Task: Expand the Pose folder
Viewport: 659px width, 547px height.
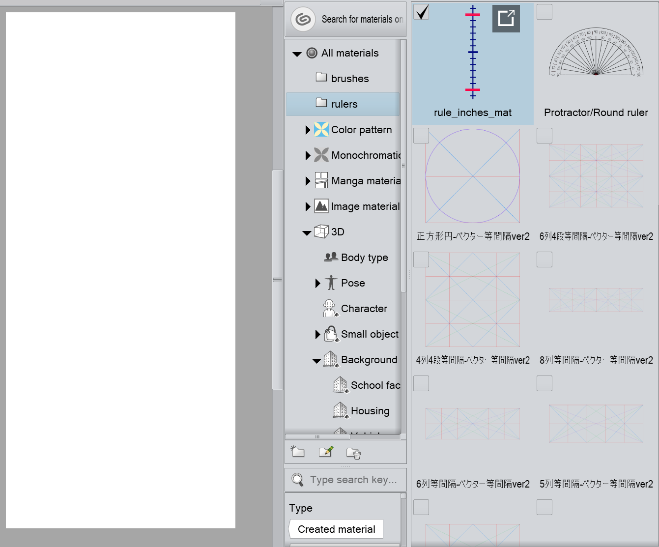Action: click(317, 283)
